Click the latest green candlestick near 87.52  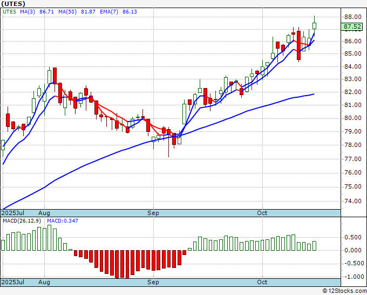click(314, 26)
